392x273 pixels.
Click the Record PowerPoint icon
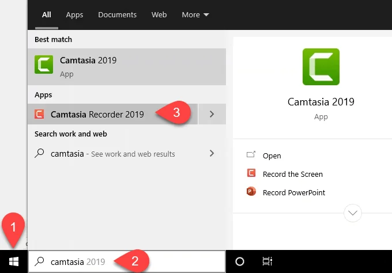point(251,192)
